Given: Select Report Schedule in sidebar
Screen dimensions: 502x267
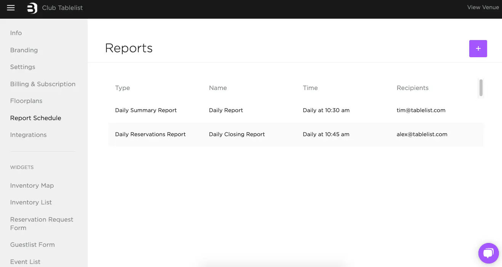Looking at the screenshot, I should coord(36,118).
